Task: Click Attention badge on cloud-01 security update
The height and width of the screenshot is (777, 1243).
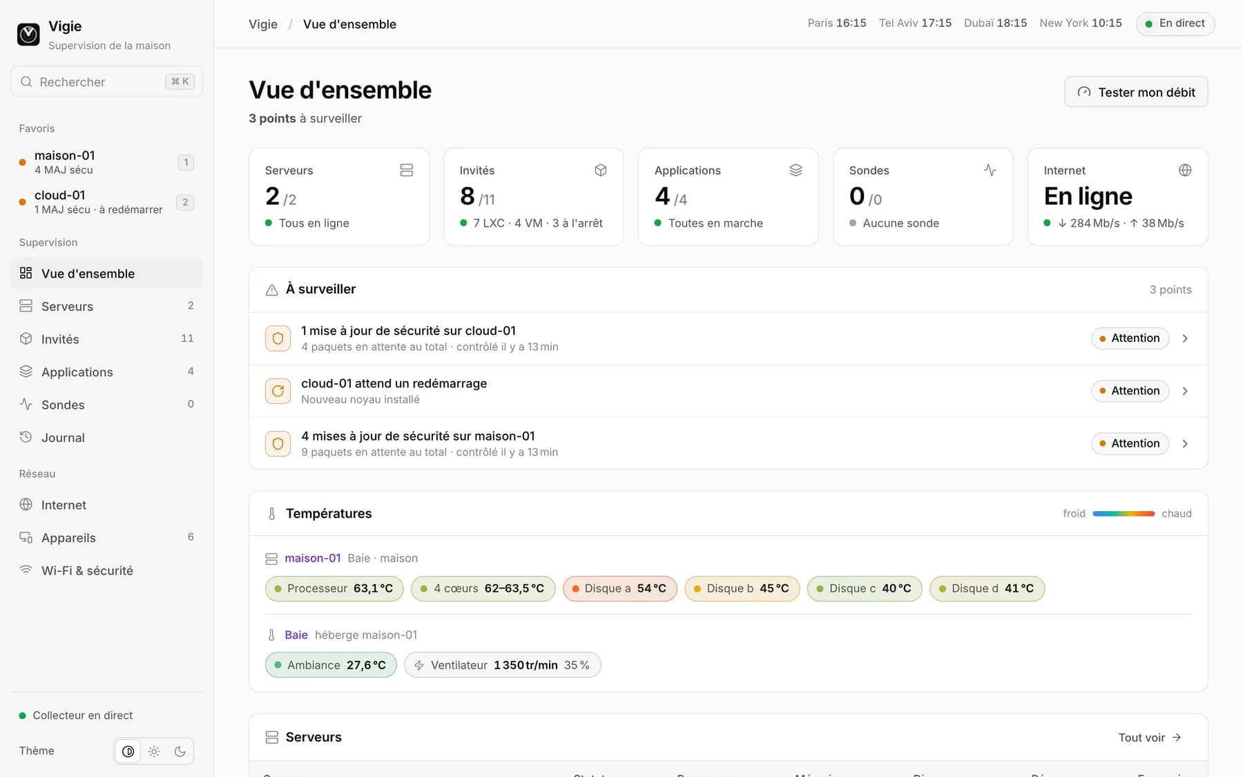Action: point(1130,338)
